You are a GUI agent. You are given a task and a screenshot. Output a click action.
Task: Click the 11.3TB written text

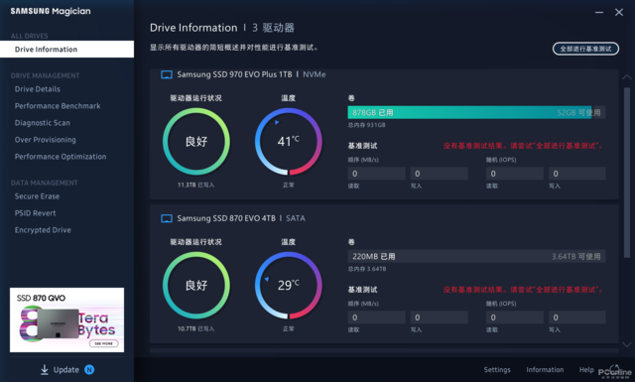pos(196,185)
